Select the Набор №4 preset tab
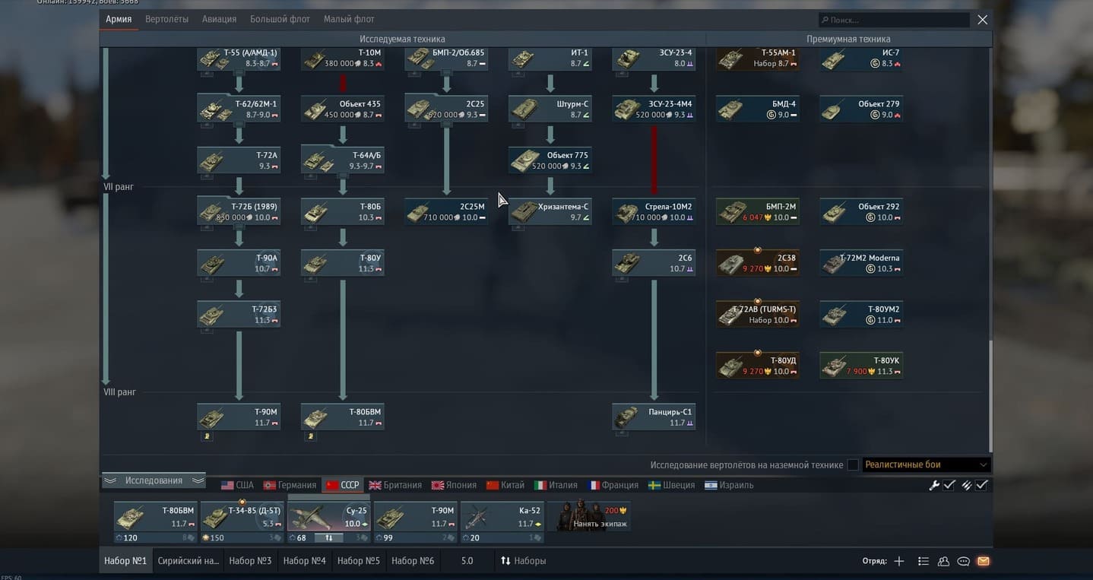Screen dimensions: 1093x580 pos(304,561)
